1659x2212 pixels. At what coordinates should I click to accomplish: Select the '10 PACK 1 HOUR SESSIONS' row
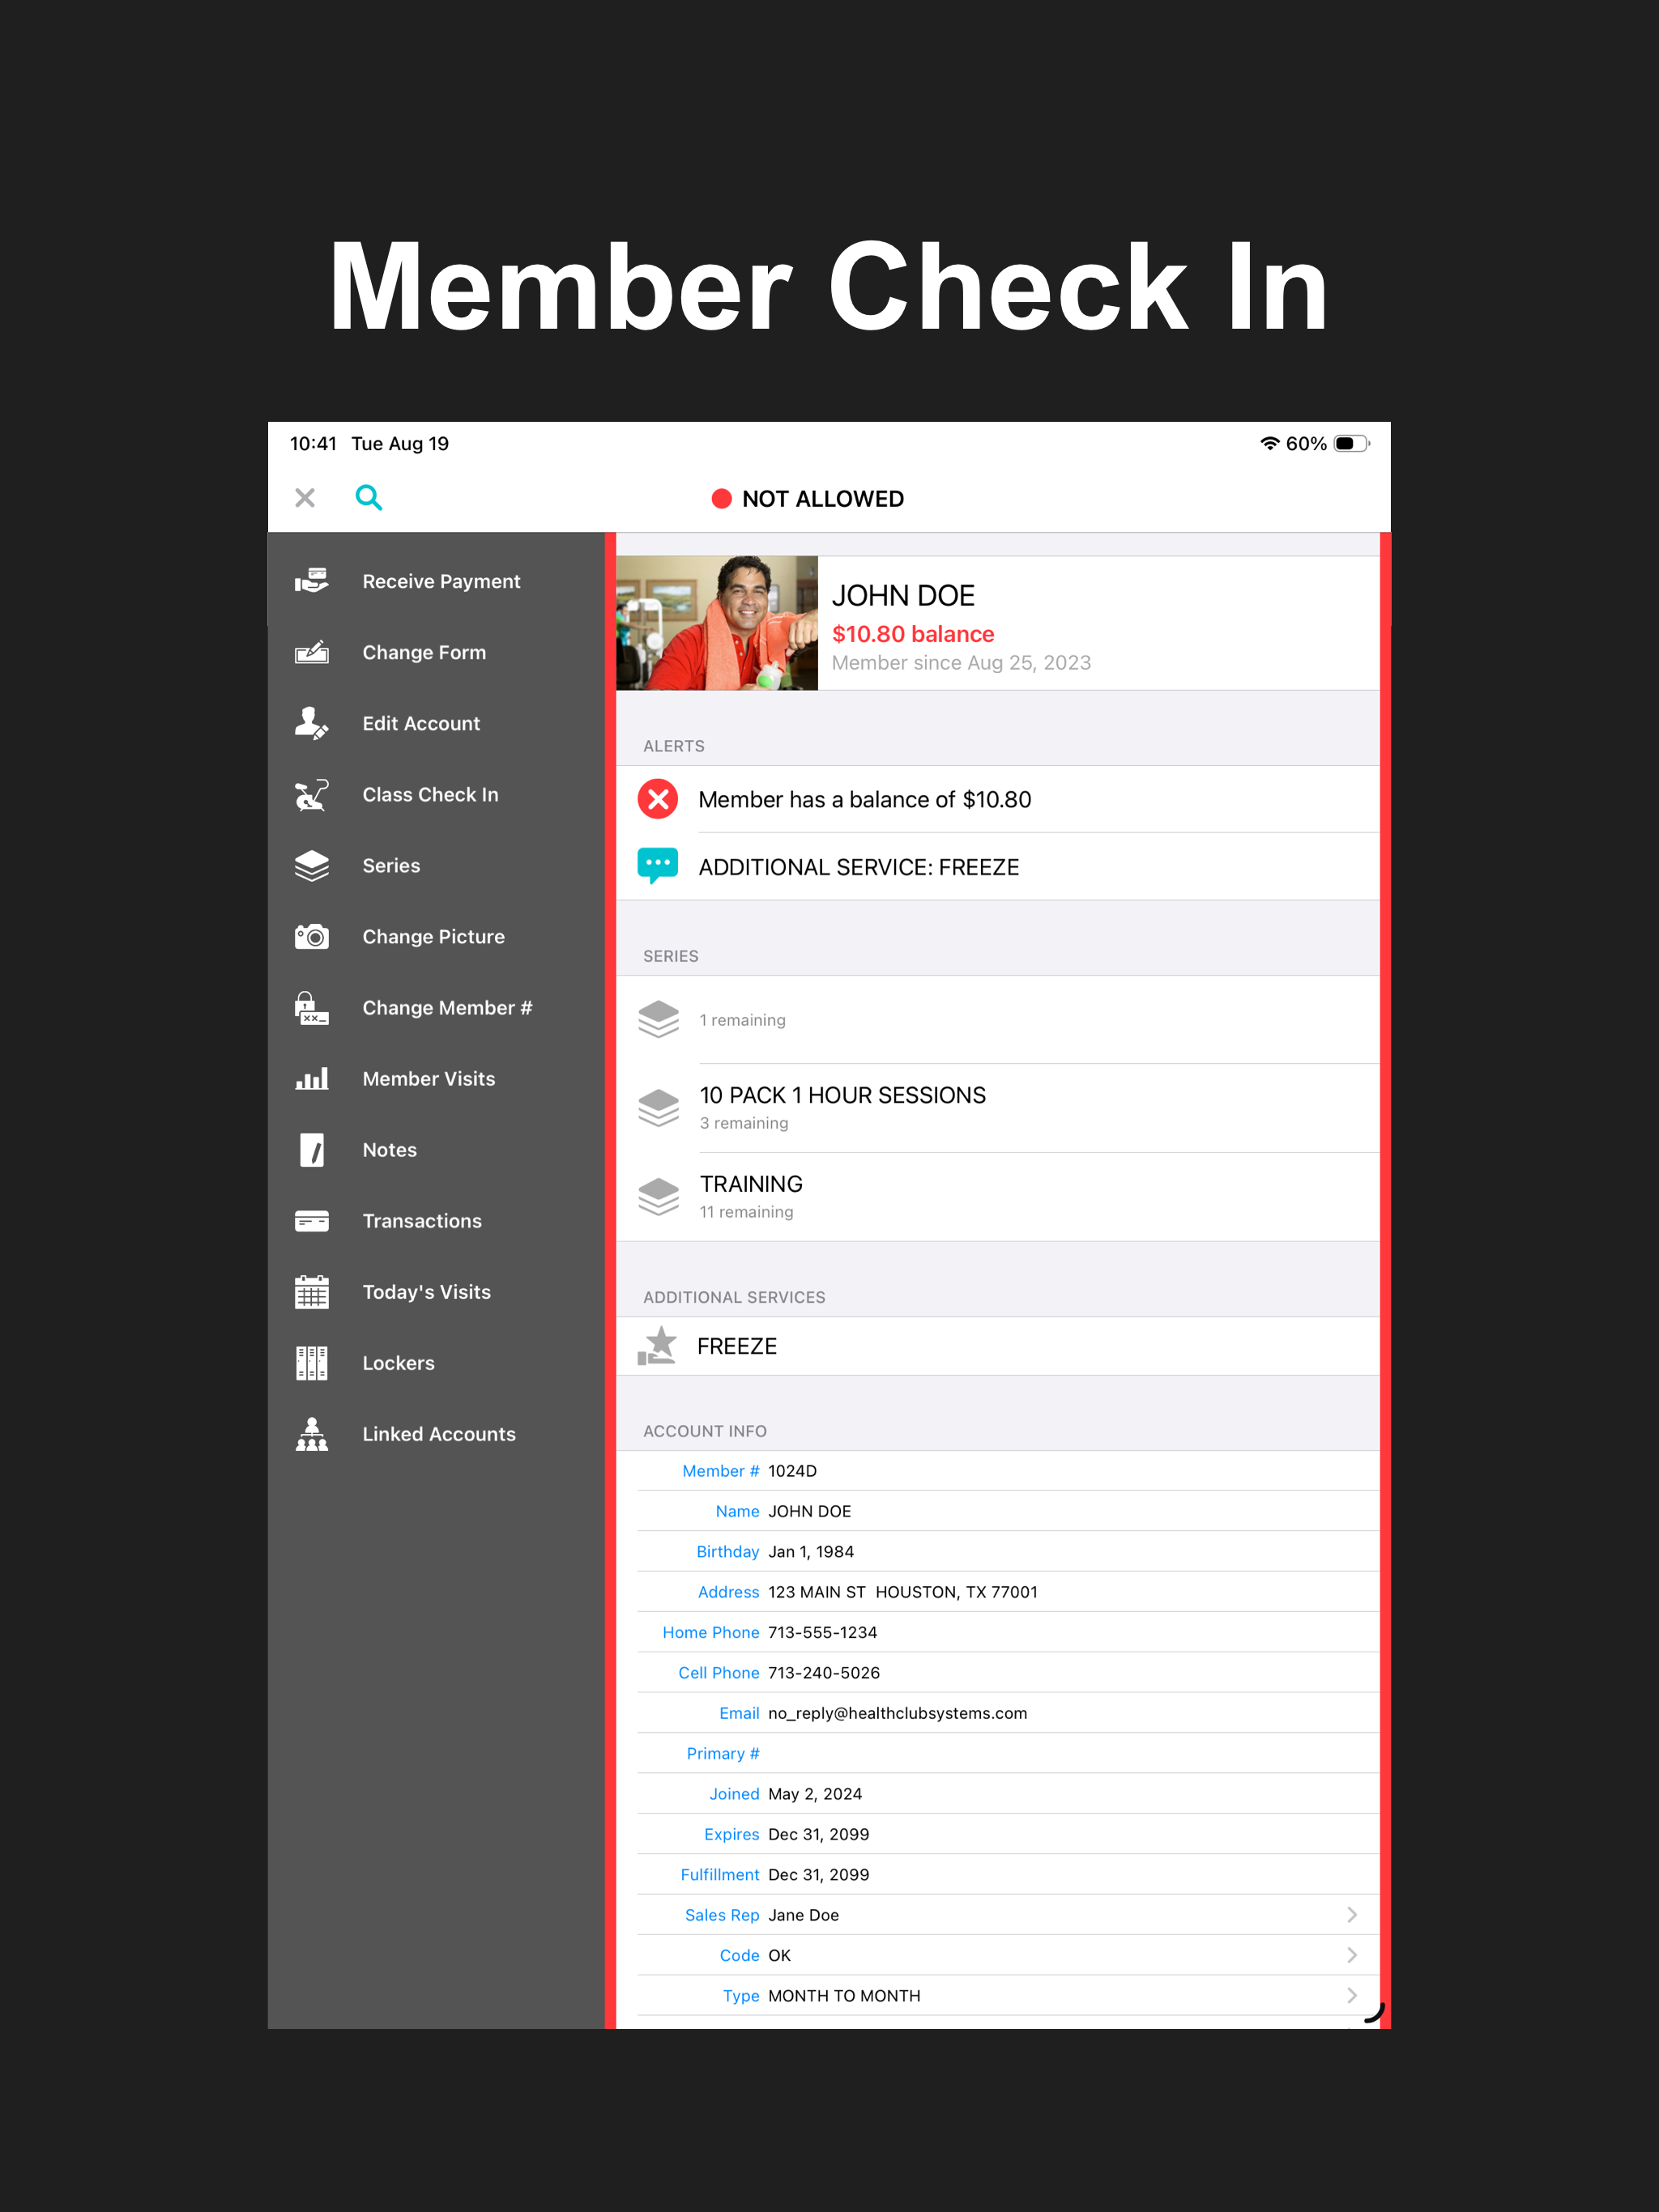pos(998,1107)
